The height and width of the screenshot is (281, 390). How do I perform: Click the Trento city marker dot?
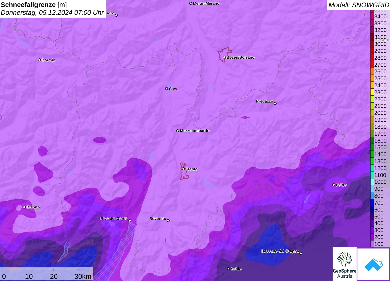click(183, 169)
